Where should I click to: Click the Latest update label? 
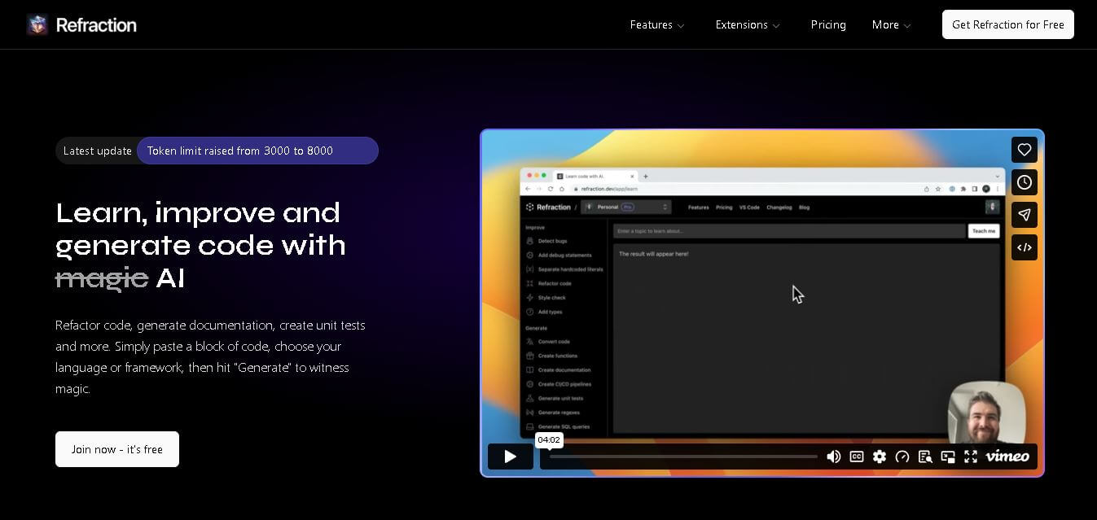click(97, 151)
